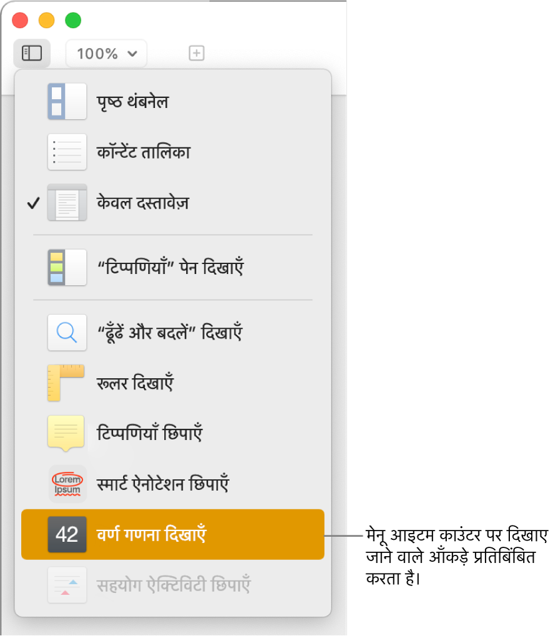Hide comments via टिप्पणियाँ छिपाएँ
Screen dimensions: 558x636
point(173,433)
